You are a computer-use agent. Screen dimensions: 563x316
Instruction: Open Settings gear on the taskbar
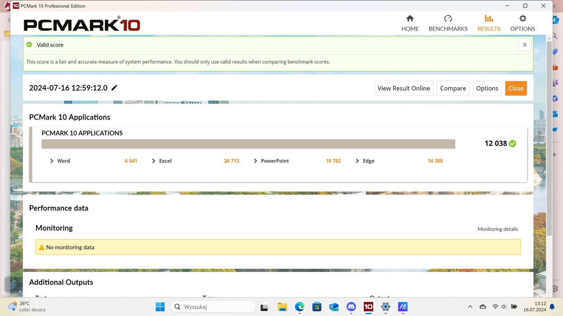pos(386,307)
